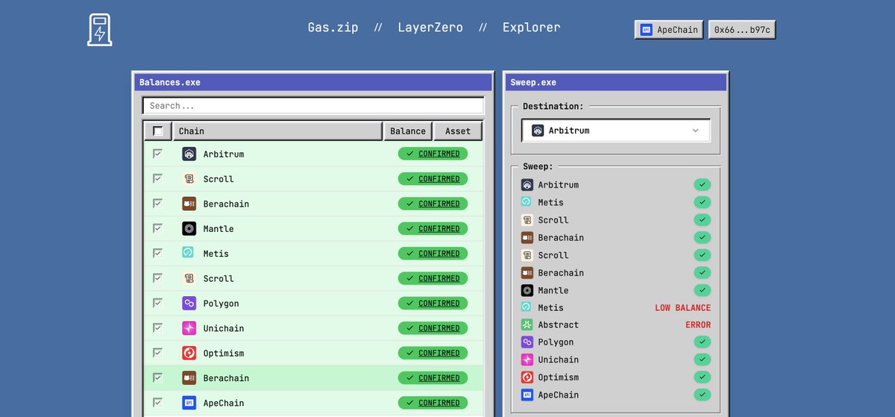Toggle the Unichain row checkbox in Balances
Image resolution: width=895 pixels, height=417 pixels.
point(157,327)
